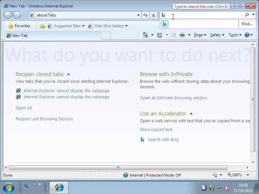Click the red Stop loading icon
Viewport: 259px width, 194px height.
coord(153,15)
